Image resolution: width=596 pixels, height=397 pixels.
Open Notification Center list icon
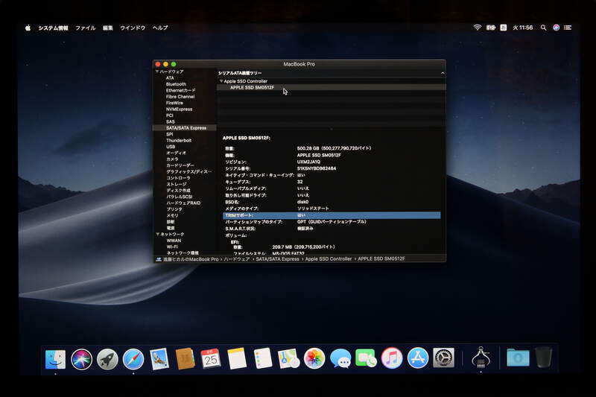coord(568,28)
